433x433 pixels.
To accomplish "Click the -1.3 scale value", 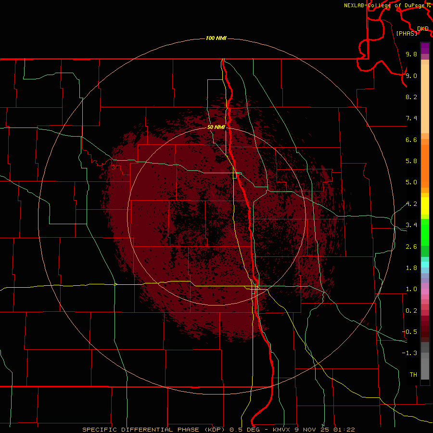I will [x=409, y=353].
